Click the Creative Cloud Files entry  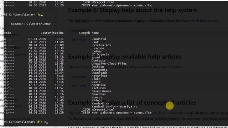point(109,64)
